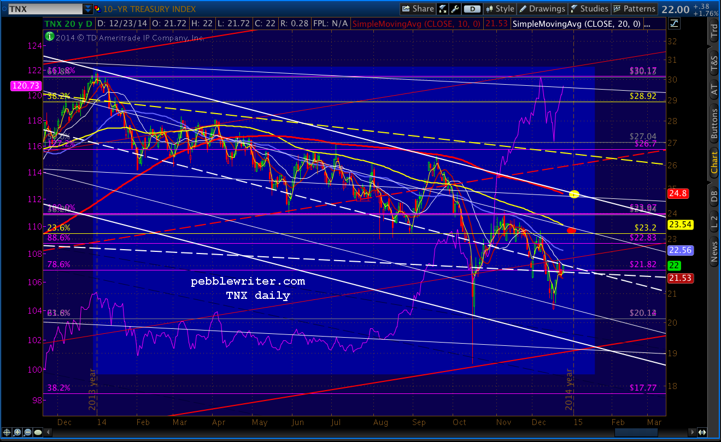Click the pebblewriter.com chart annotation
This screenshot has height=442, width=721.
point(248,282)
